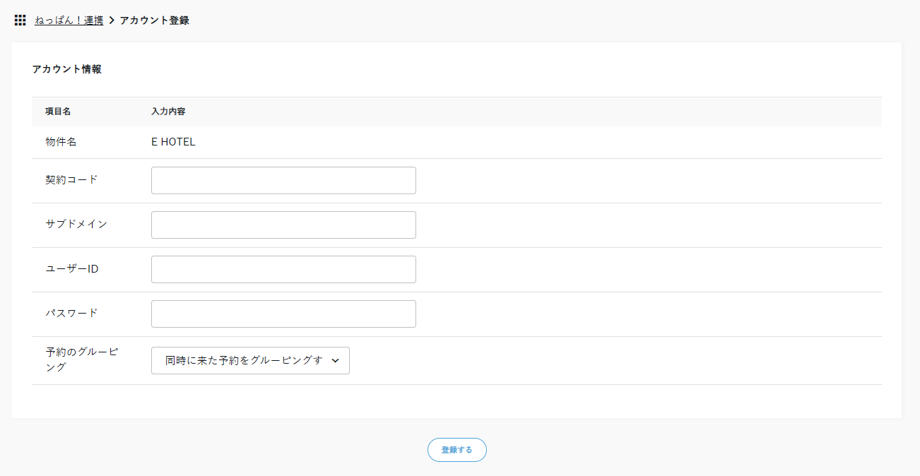This screenshot has height=476, width=920.
Task: Click the breadcrumb chevron separator arrow
Action: (112, 20)
